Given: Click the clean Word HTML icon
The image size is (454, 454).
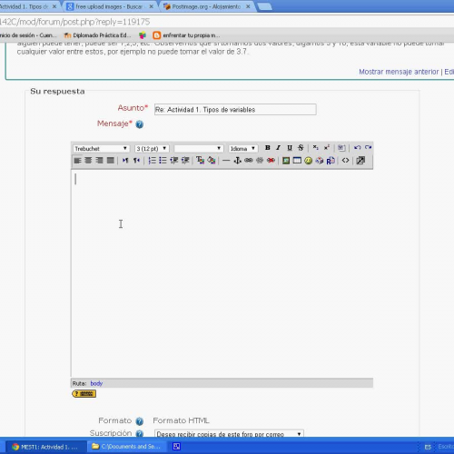Looking at the screenshot, I should click(341, 148).
